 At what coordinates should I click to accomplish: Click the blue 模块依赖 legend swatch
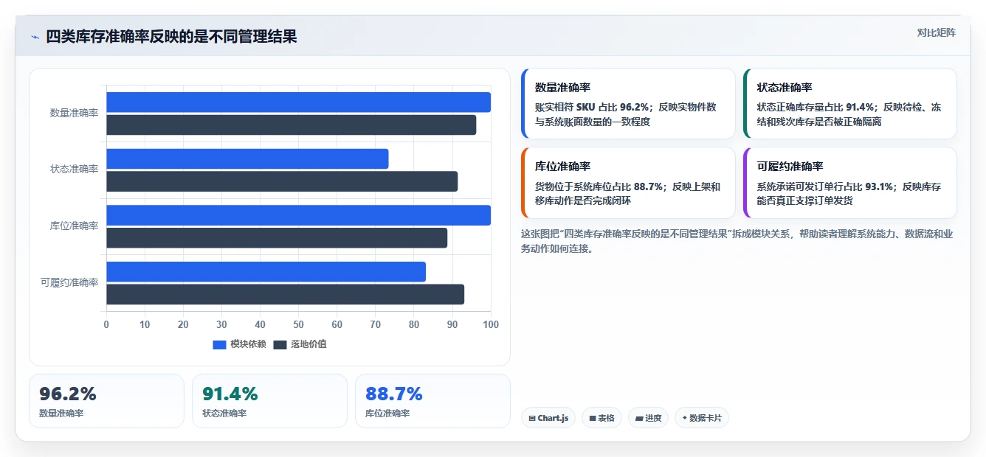point(219,345)
